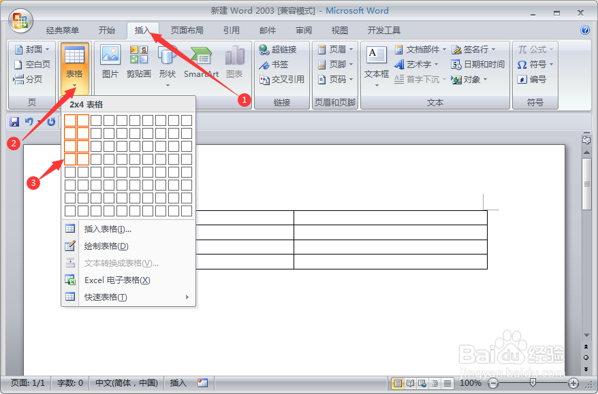Add a hyperlink (超链接)
Image resolution: width=598 pixels, height=394 pixels.
click(x=278, y=50)
